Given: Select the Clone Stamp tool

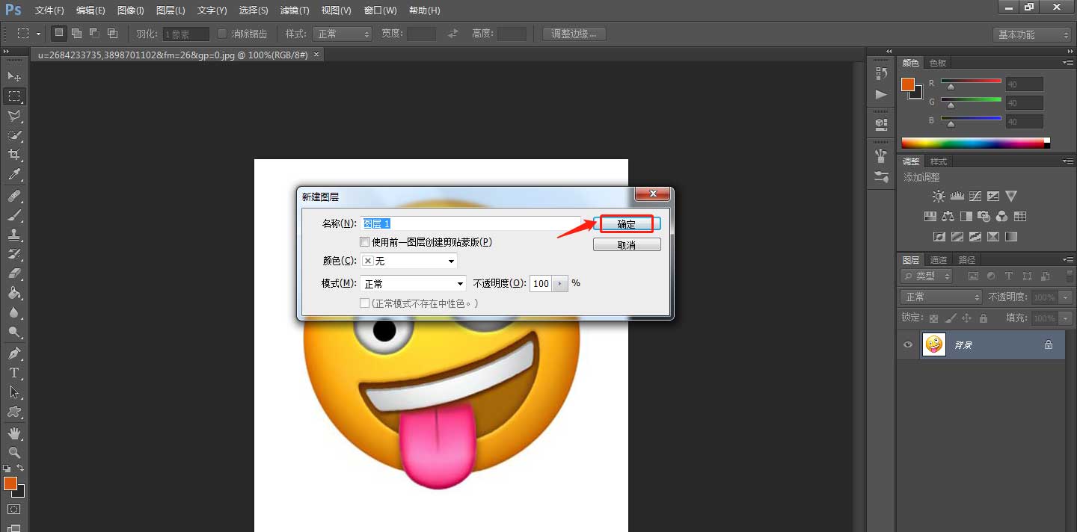Looking at the screenshot, I should click(15, 235).
